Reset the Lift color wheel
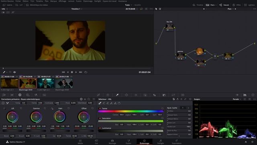 click(x=21, y=108)
